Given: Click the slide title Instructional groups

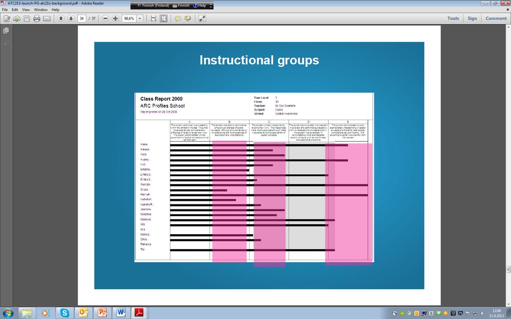Looking at the screenshot, I should pos(259,60).
